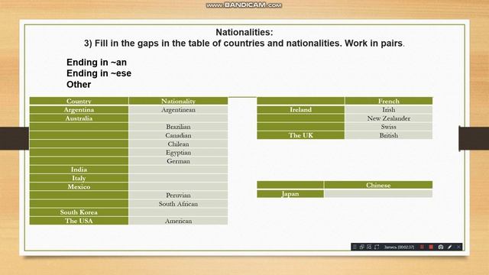Click the 'American' nationality cell

[x=178, y=221]
